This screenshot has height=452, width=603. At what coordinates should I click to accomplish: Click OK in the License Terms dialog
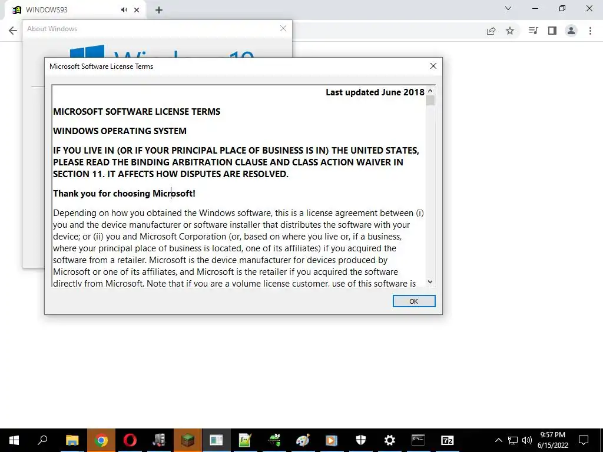(414, 301)
